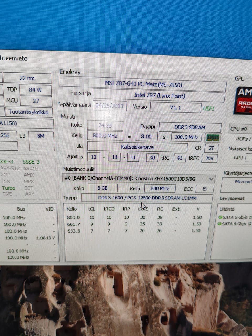This screenshot has height=336, width=252.
Task: Click the motherboard name MSI Z87-G41 field
Action: click(143, 84)
